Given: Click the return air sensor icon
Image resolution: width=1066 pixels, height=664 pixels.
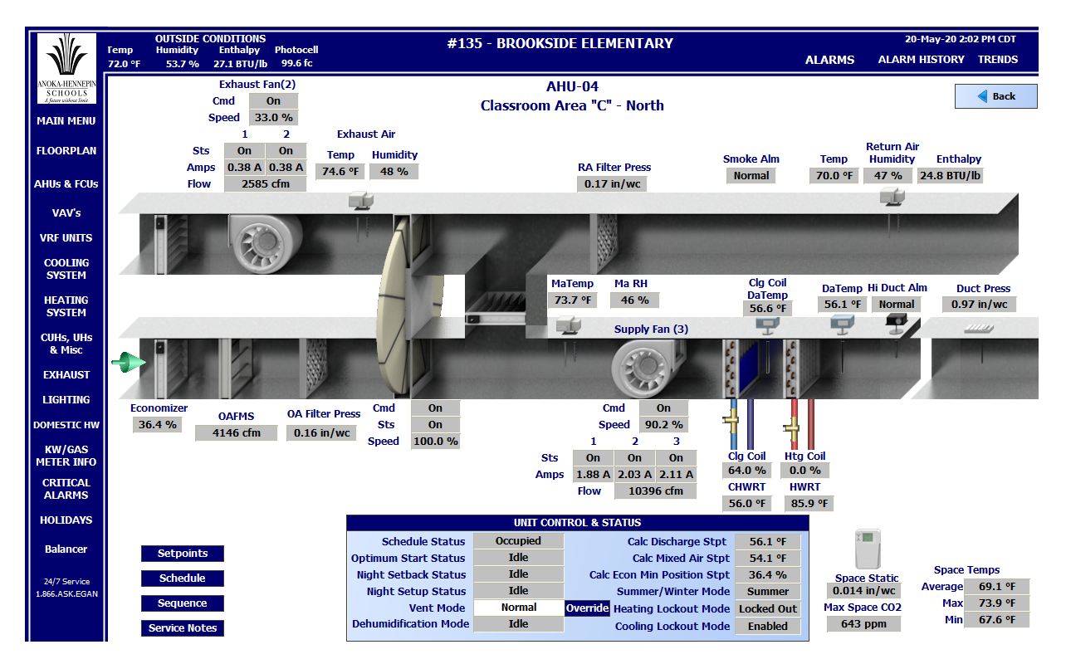Looking at the screenshot, I should (x=892, y=197).
